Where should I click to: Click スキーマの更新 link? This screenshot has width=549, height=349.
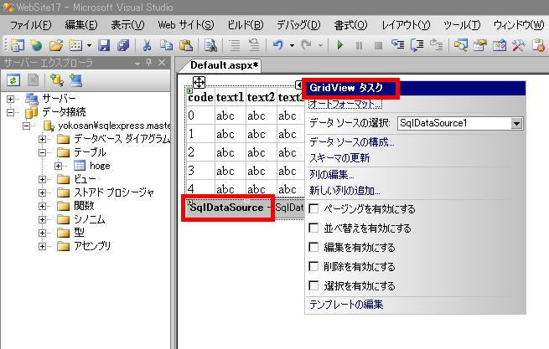pyautogui.click(x=339, y=158)
